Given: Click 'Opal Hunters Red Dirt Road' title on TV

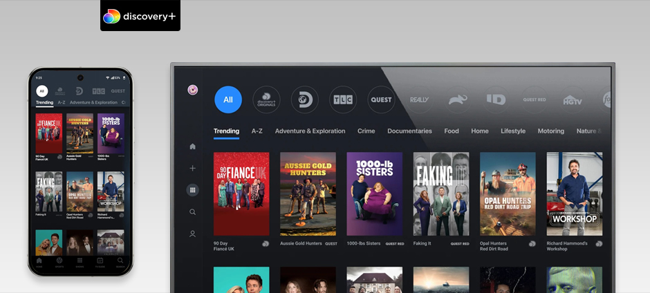Looking at the screenshot, I should pos(494,246).
